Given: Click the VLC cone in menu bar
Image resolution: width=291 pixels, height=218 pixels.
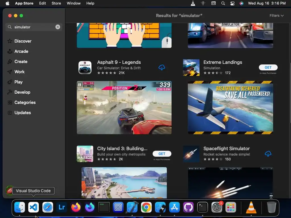Looking at the screenshot, I should pyautogui.click(x=193, y=3).
